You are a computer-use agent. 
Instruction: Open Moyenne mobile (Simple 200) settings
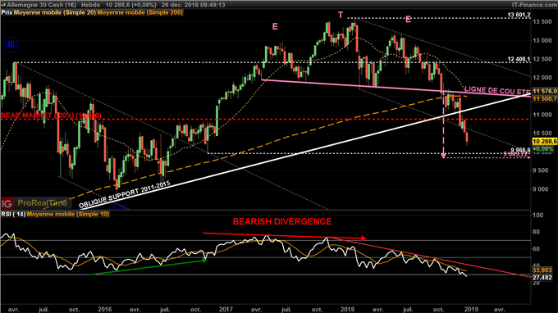[140, 12]
